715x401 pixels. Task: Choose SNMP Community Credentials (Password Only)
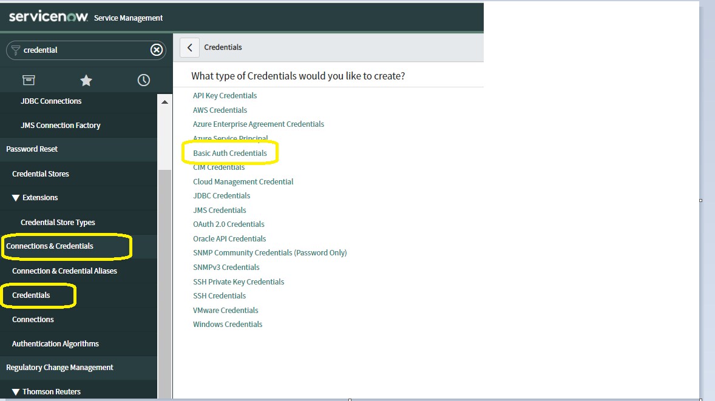coord(270,253)
